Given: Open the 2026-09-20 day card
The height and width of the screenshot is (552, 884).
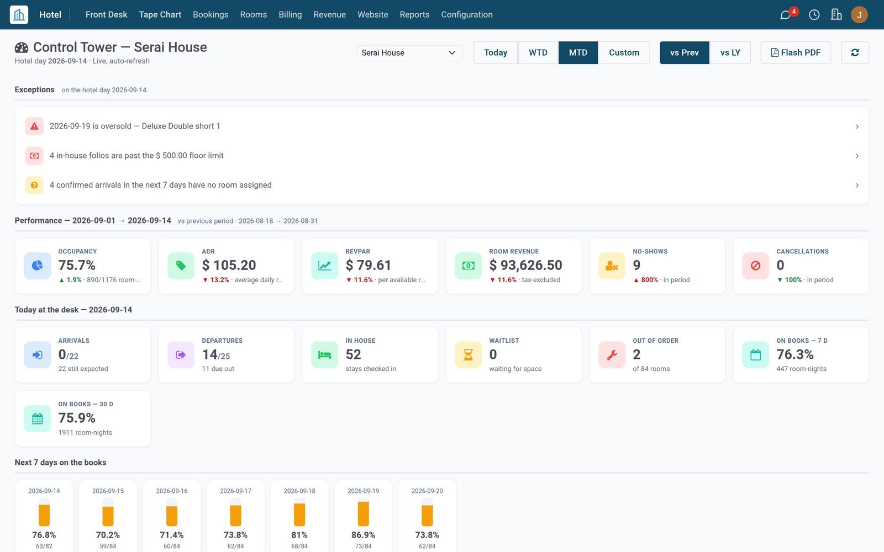Looking at the screenshot, I should point(427,517).
